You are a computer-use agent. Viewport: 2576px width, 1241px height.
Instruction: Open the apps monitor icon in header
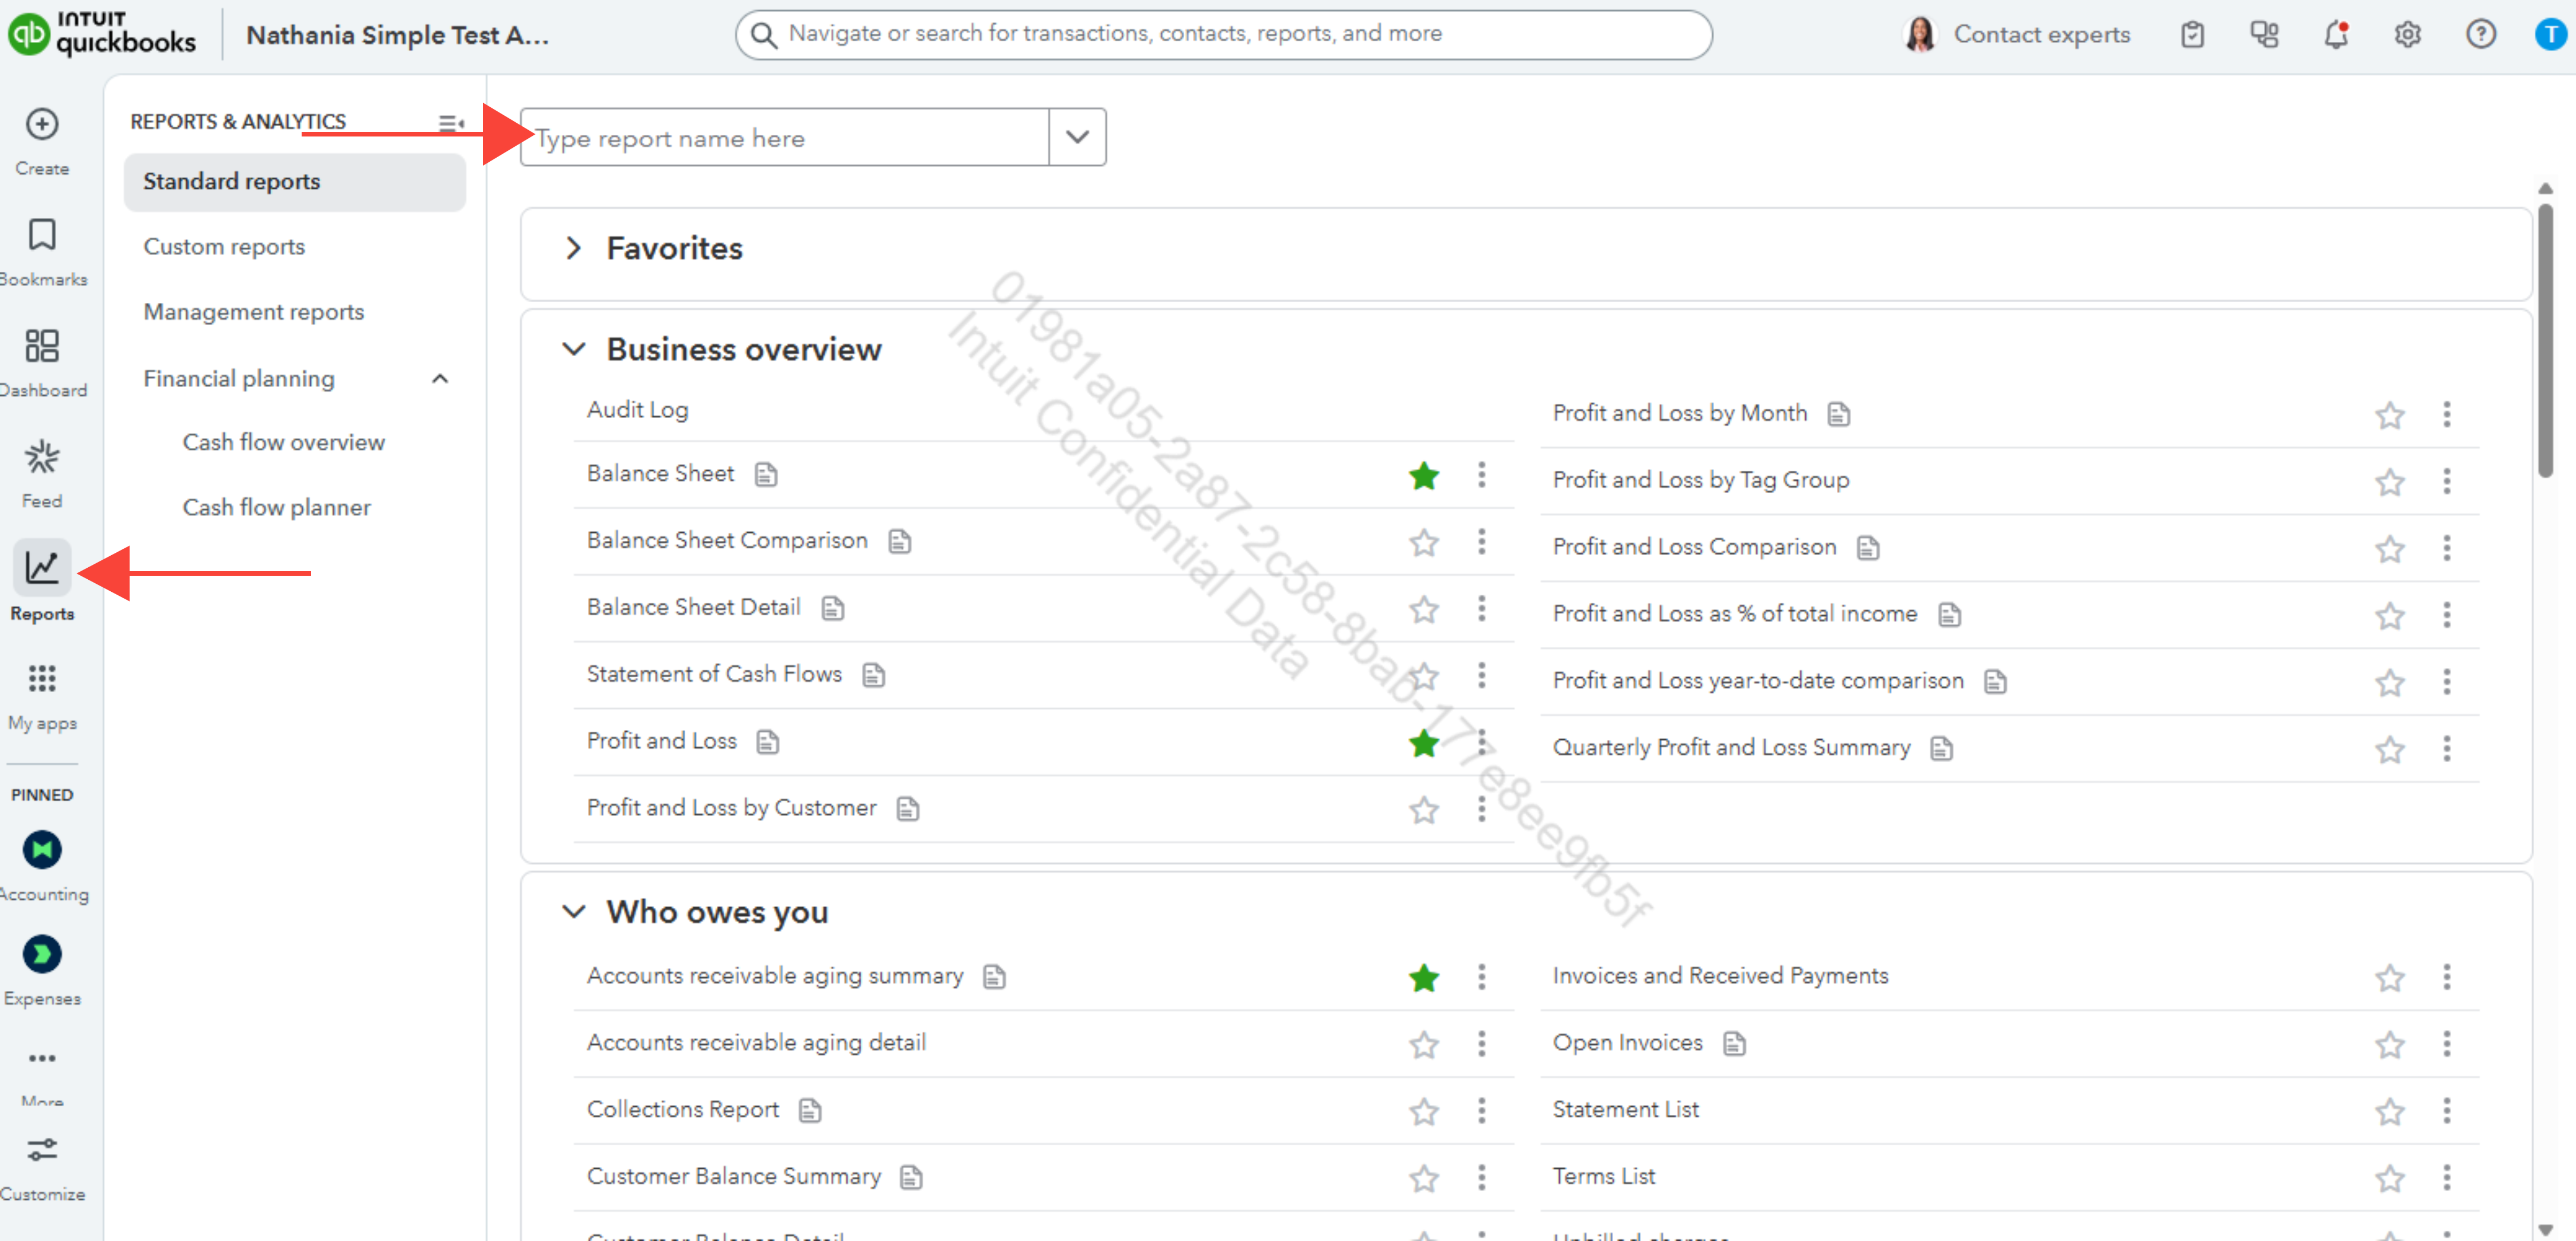2264,35
